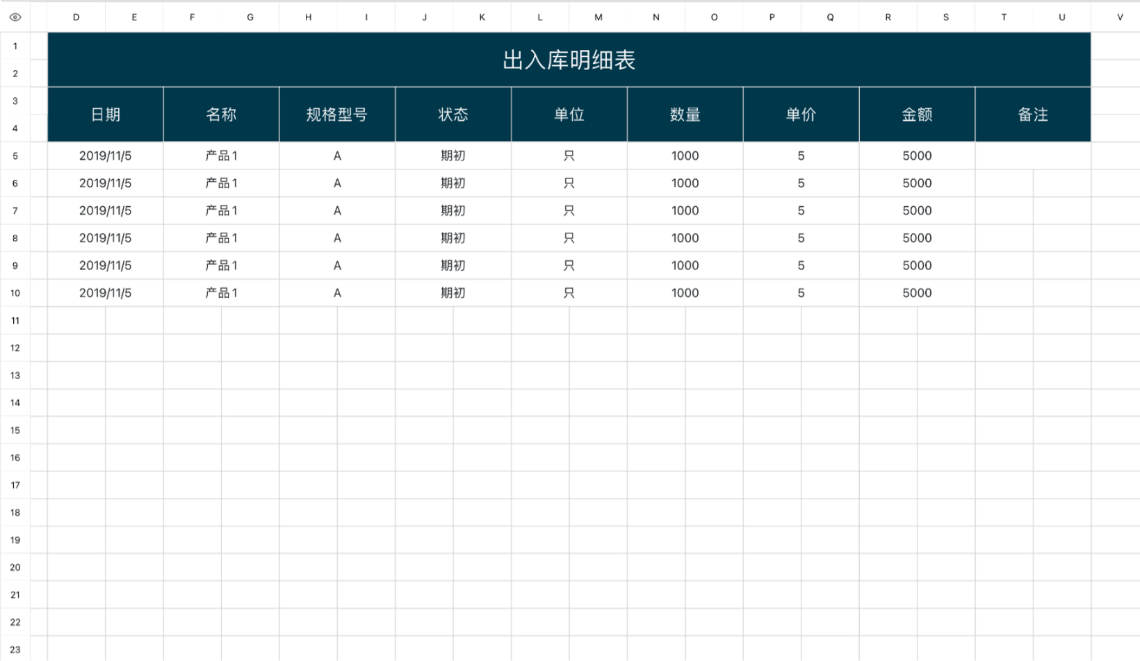Select row 10 header
Image resolution: width=1140 pixels, height=661 pixels.
[x=15, y=293]
